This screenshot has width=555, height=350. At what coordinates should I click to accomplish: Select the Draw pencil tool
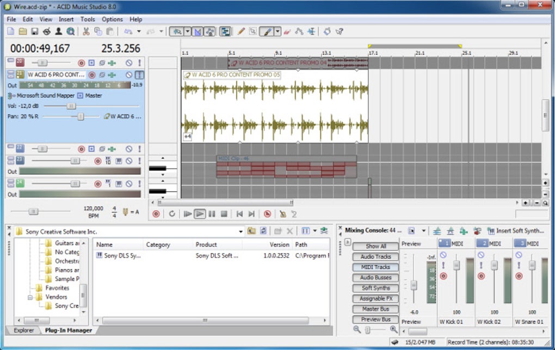click(242, 32)
